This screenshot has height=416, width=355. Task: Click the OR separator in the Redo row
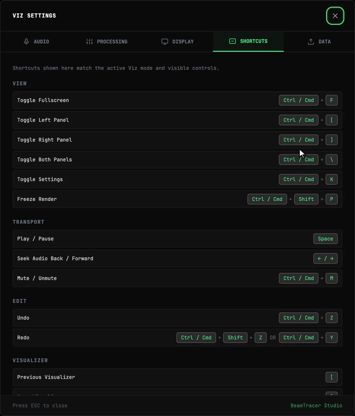273,338
